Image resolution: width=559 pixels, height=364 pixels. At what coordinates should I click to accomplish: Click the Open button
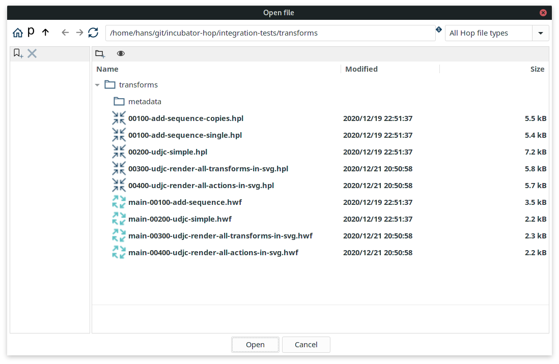pyautogui.click(x=255, y=344)
